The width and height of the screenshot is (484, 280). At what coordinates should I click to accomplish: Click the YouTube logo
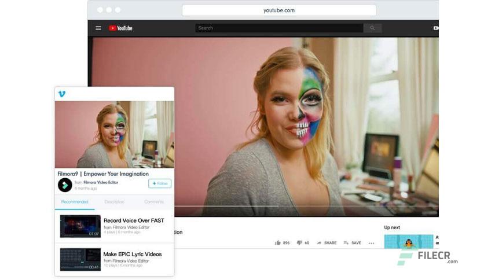click(120, 28)
